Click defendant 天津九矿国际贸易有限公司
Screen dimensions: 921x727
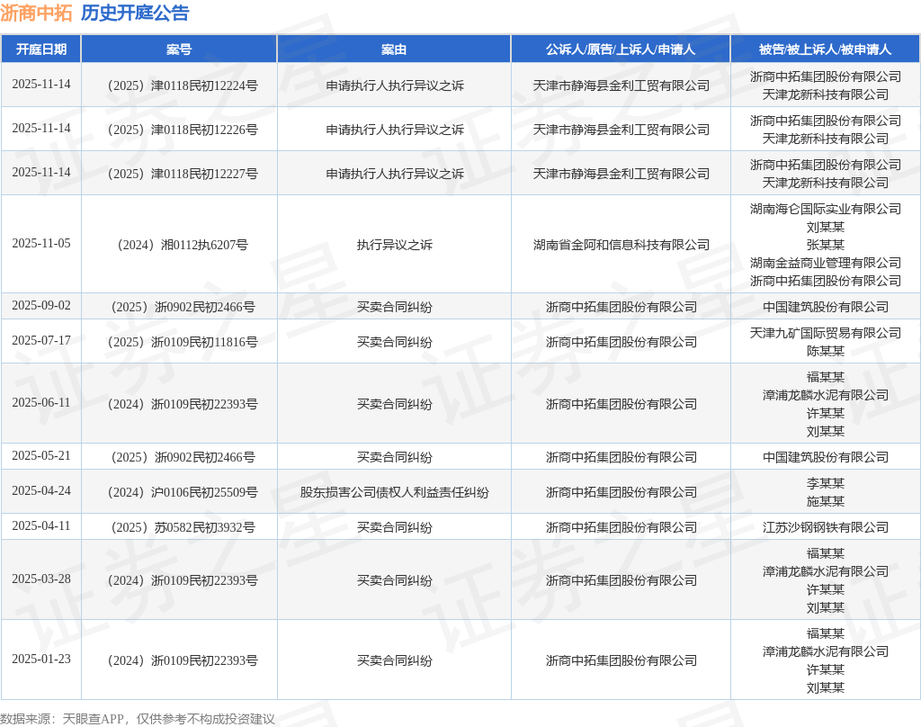826,333
